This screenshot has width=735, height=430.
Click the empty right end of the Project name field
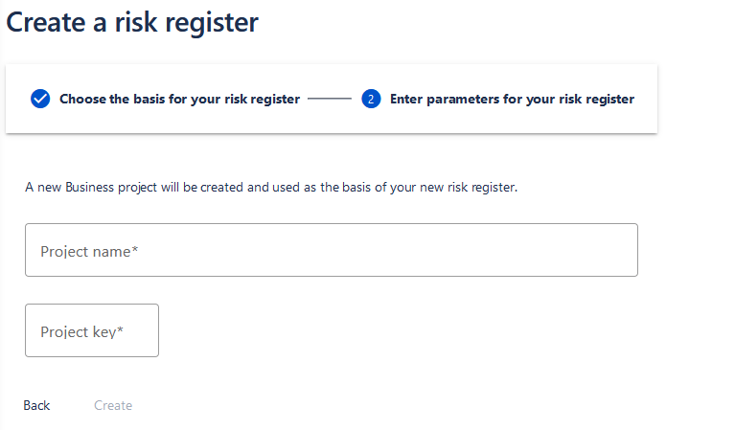(x=586, y=250)
